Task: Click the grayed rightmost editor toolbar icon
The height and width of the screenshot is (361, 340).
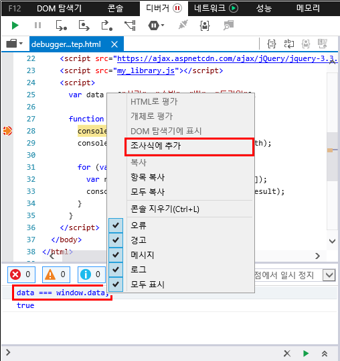Action: point(323,44)
